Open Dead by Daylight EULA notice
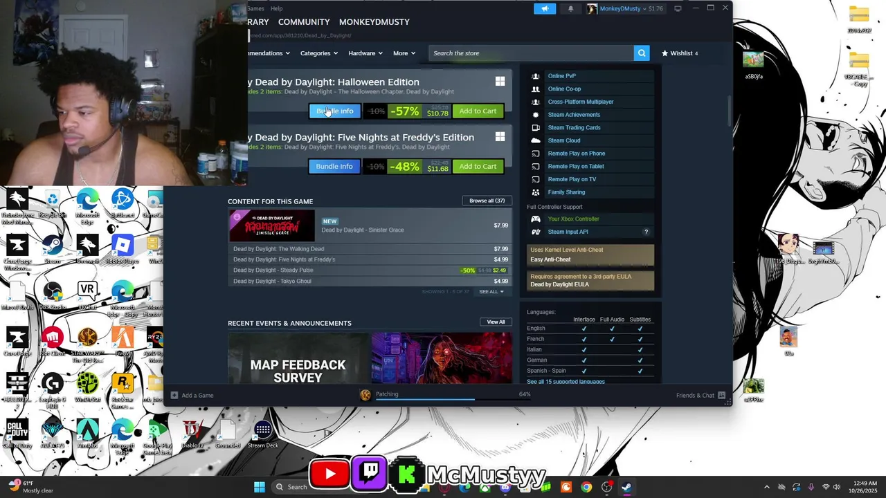 click(590, 280)
